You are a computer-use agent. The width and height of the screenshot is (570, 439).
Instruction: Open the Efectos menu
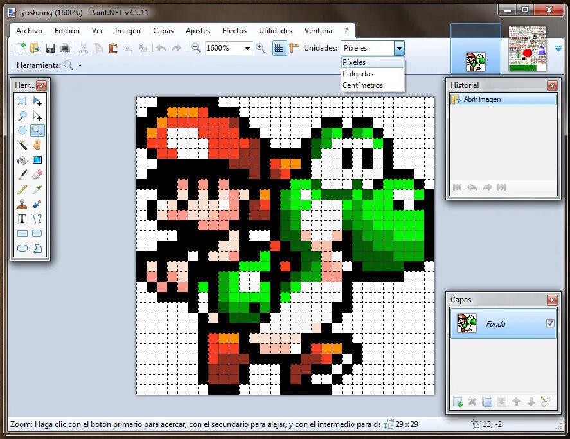(235, 31)
